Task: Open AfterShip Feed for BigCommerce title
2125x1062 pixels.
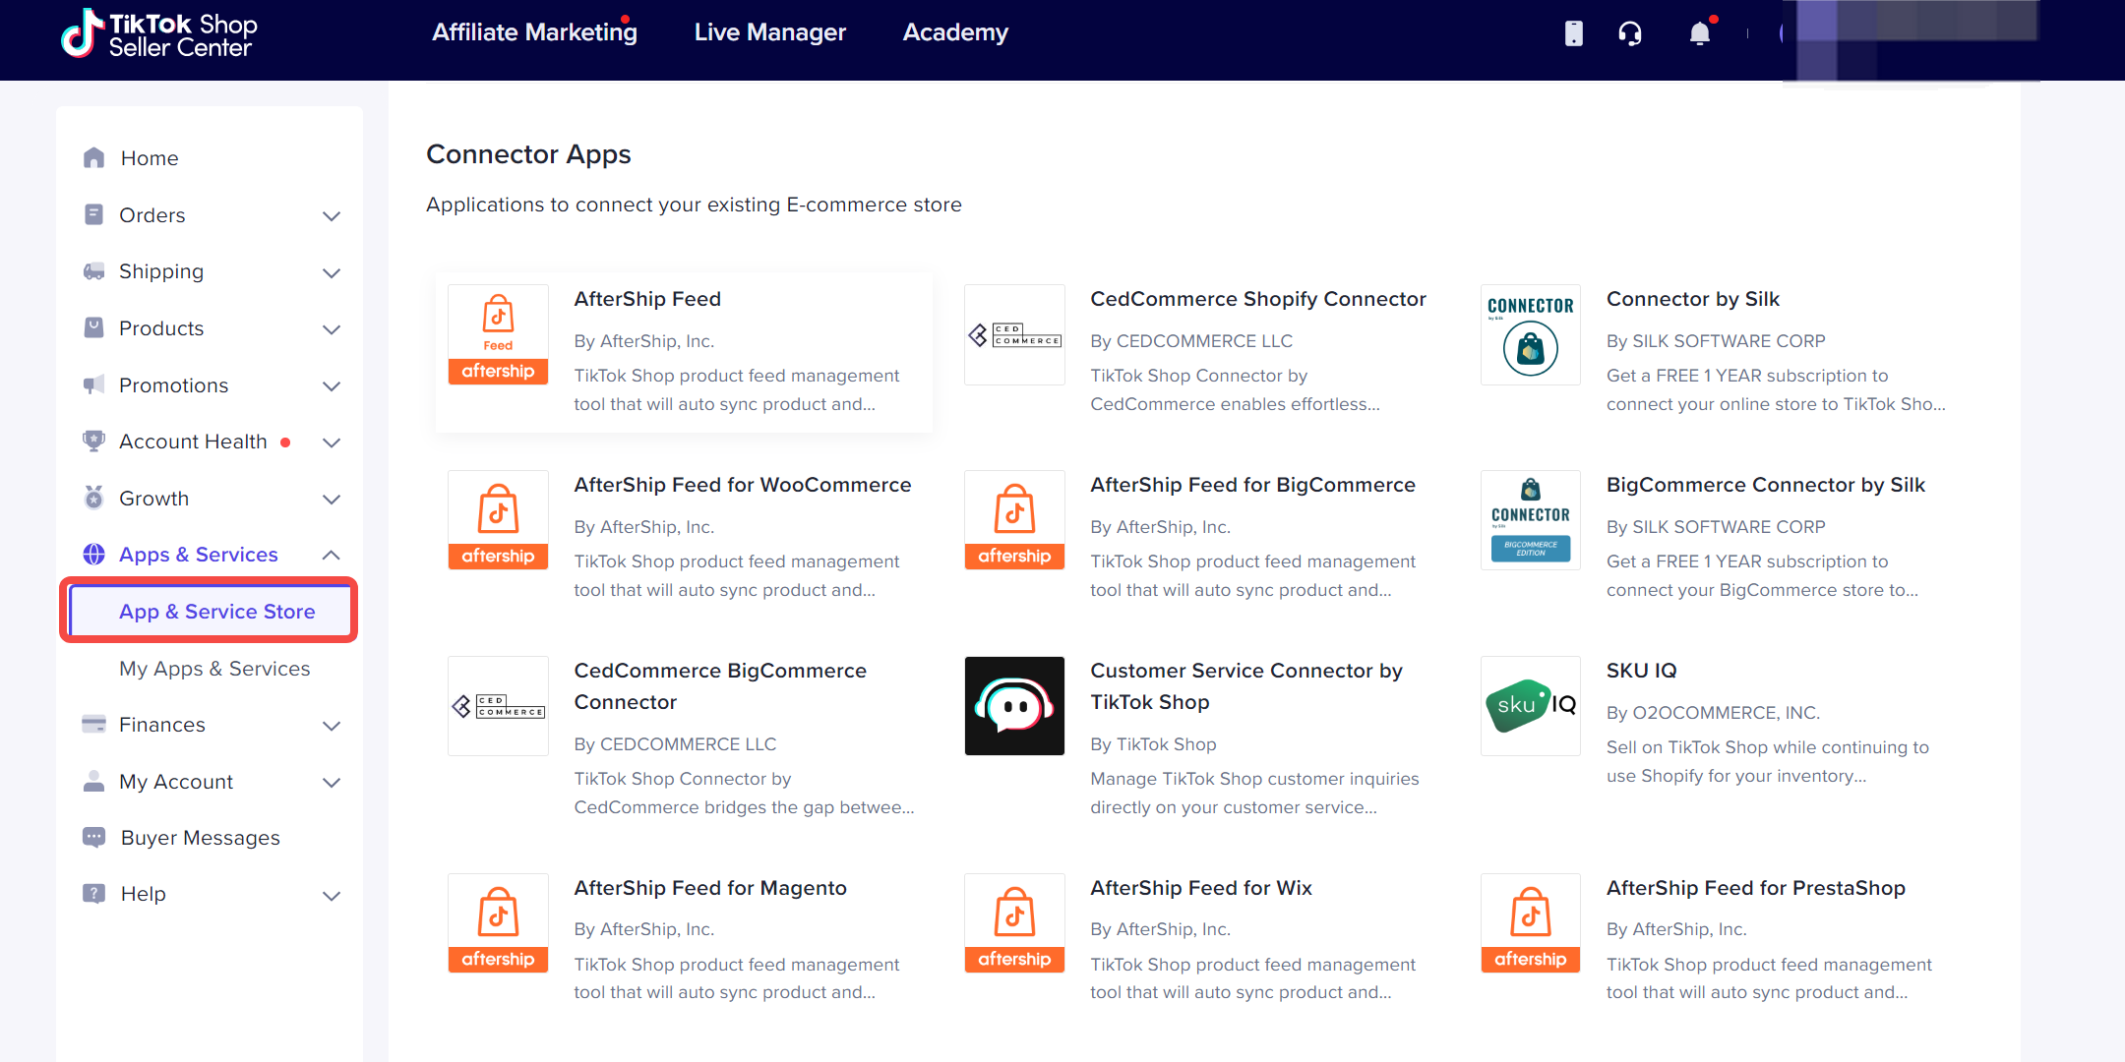Action: [1252, 485]
